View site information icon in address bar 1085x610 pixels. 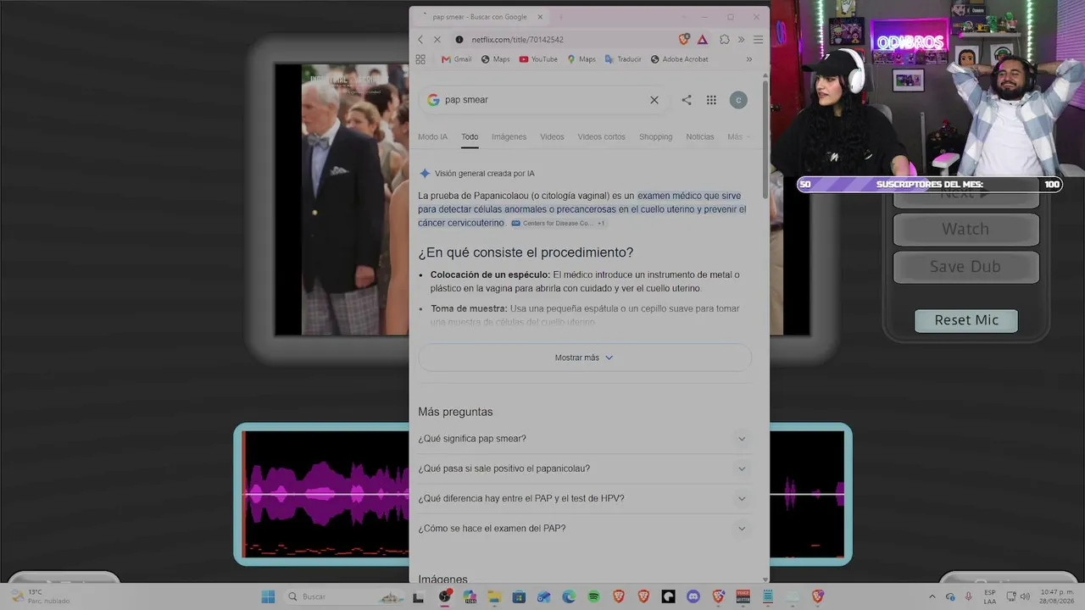point(459,39)
